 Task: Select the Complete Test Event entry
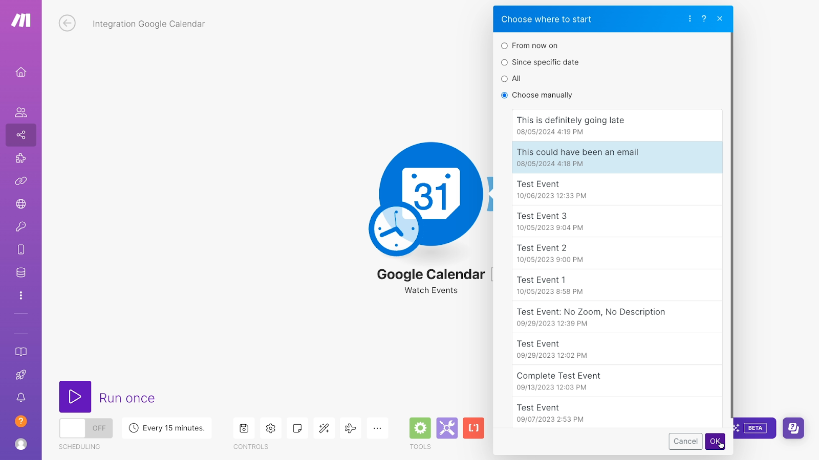click(617, 381)
